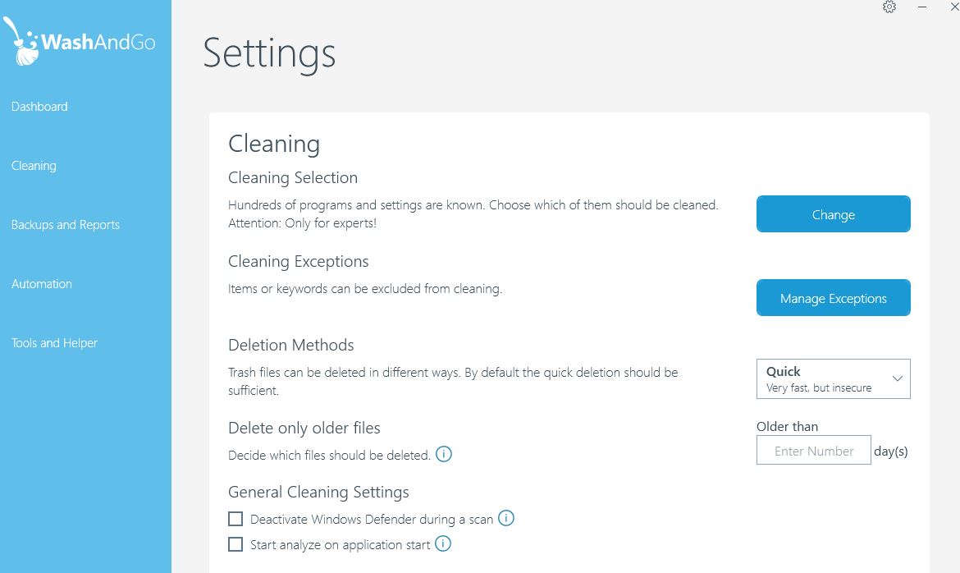Viewport: 960px width, 573px height.
Task: Click the Quick option label text
Action: click(x=783, y=371)
